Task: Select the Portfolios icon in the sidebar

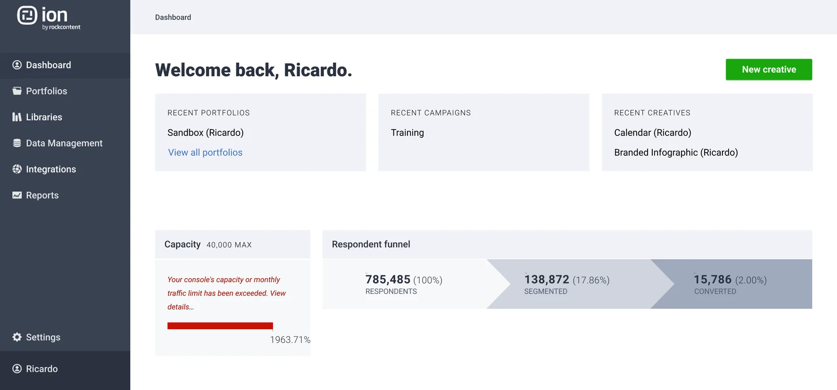Action: pyautogui.click(x=17, y=91)
